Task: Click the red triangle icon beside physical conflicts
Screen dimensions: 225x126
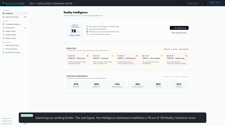Action: (87, 29)
